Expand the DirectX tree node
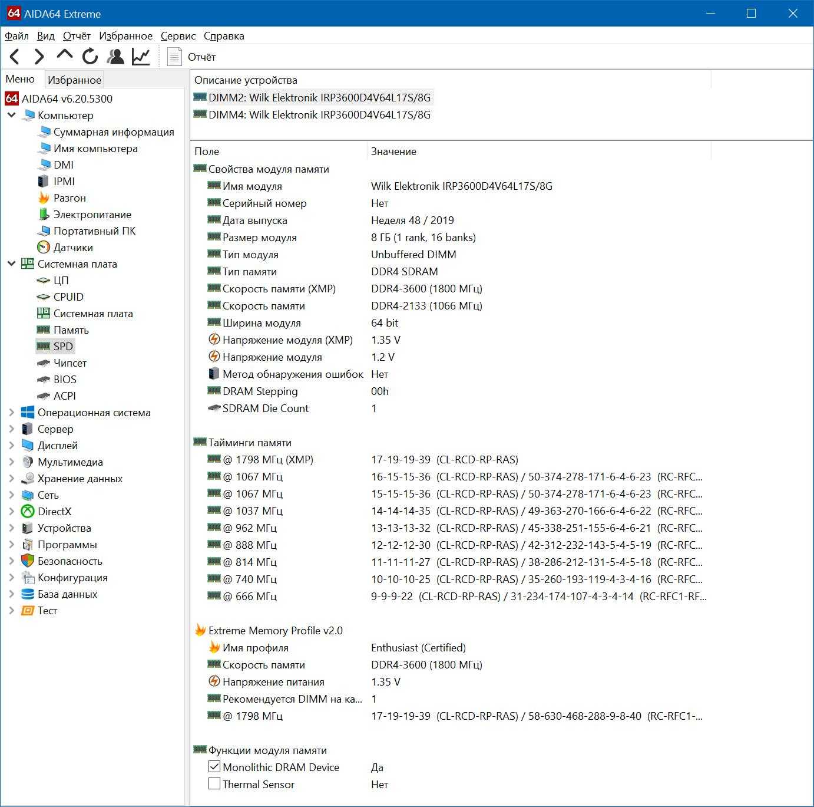Image resolution: width=814 pixels, height=807 pixels. [x=12, y=512]
